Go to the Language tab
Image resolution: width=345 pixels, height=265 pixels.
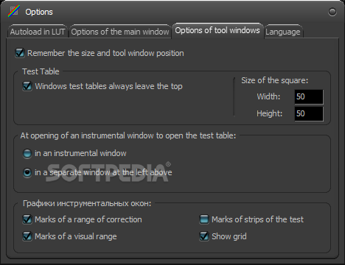(x=283, y=32)
